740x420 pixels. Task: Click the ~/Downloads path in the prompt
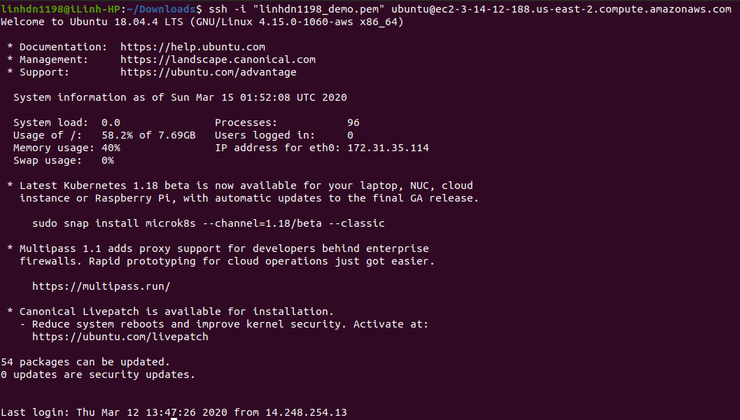(165, 9)
